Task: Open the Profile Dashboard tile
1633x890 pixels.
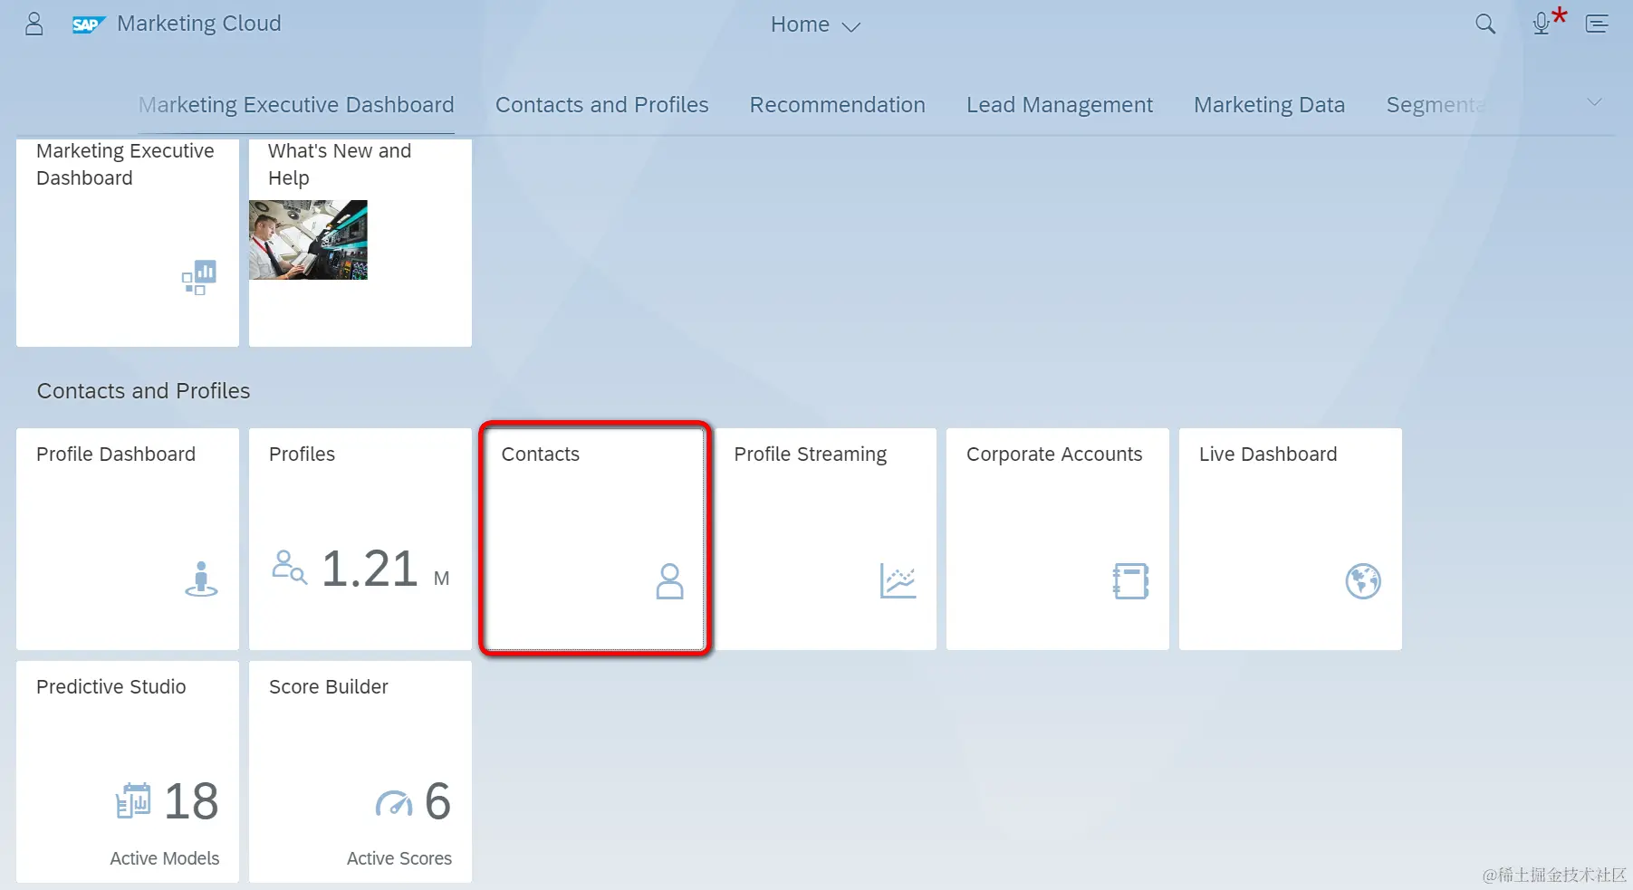Action: [x=128, y=539]
